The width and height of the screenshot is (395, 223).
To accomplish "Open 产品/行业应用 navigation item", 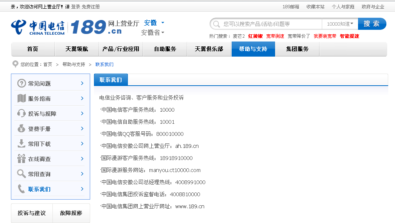I will coord(121,49).
